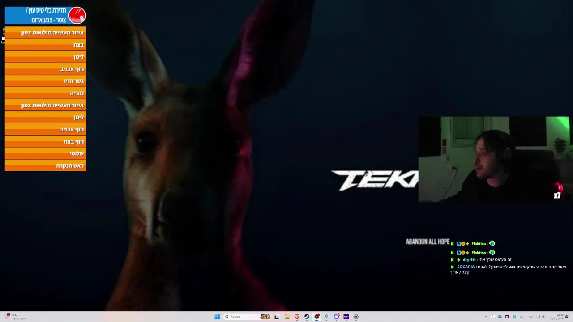Show hidden system tray icons
The height and width of the screenshot is (322, 573).
coord(486,317)
